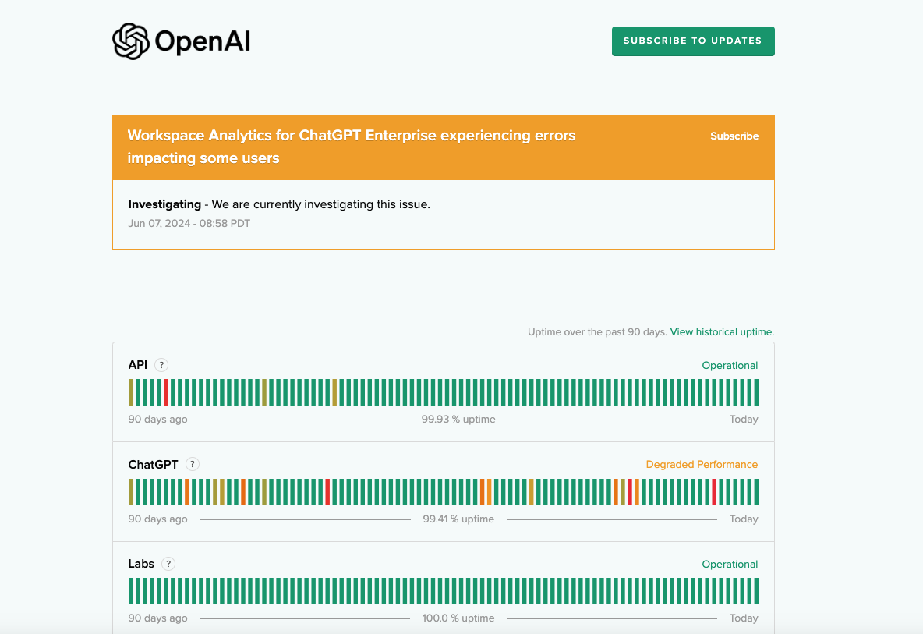The height and width of the screenshot is (634, 923).
Task: Click the OpenAI logo
Action: coord(181,41)
